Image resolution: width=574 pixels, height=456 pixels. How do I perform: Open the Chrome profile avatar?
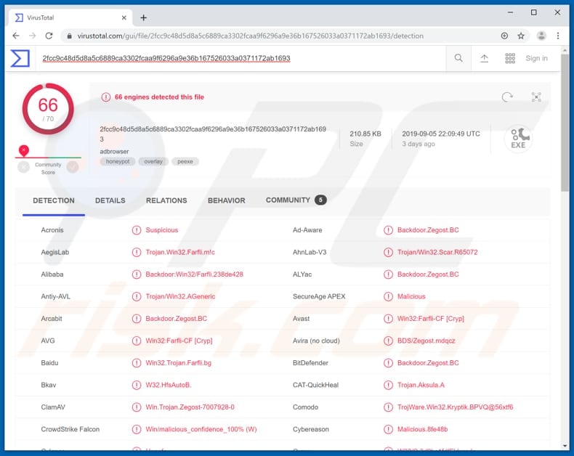click(541, 36)
